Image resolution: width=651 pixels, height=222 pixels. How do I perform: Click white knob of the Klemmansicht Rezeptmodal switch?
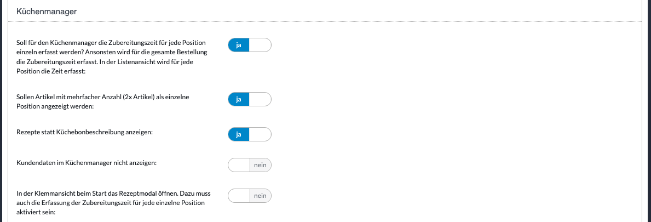239,196
